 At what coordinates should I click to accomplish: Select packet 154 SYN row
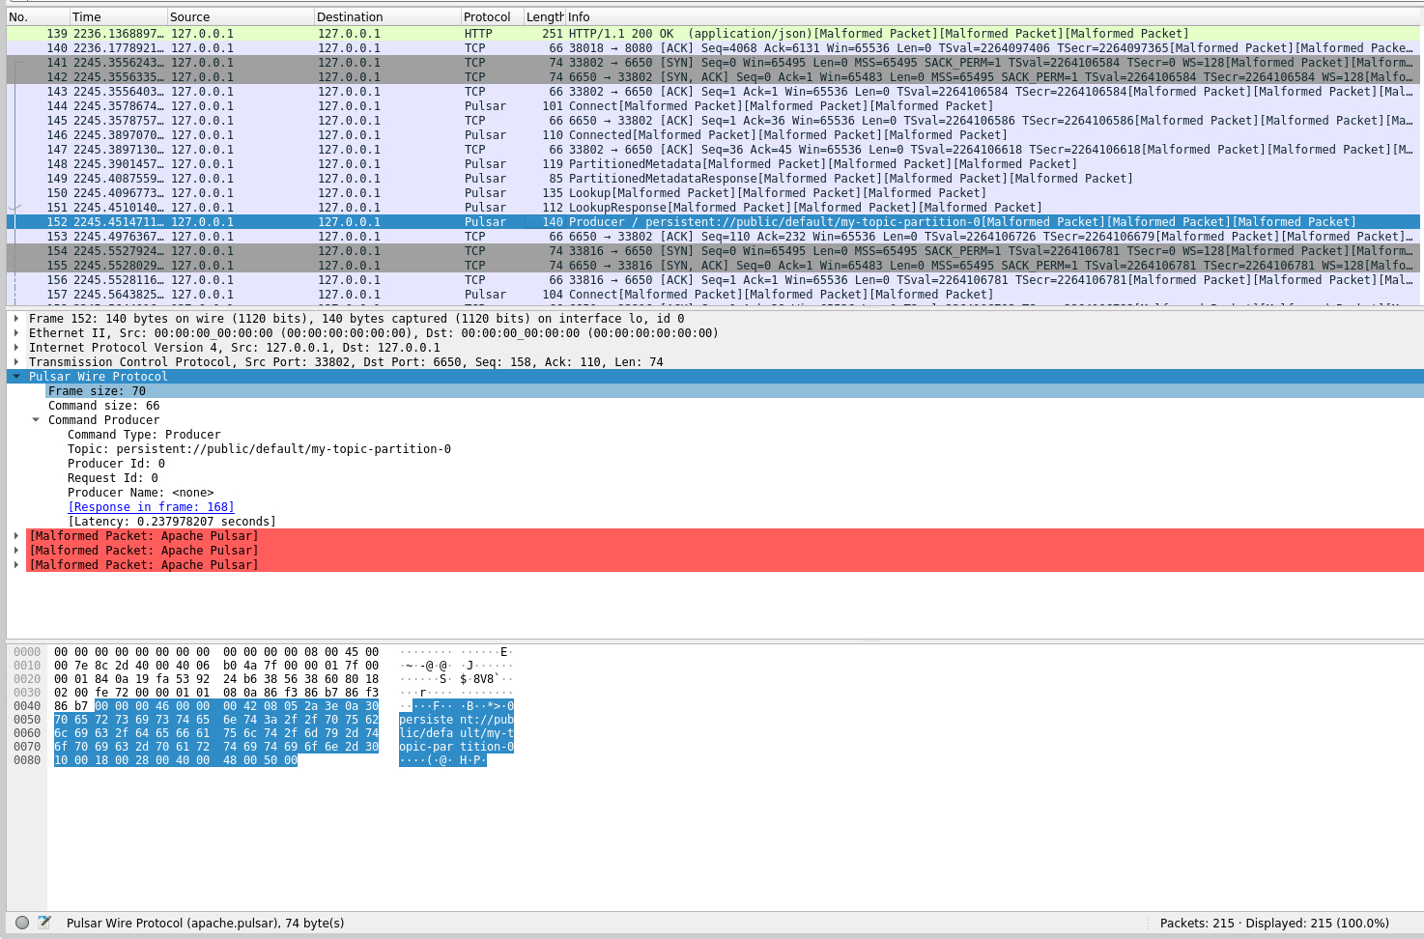click(713, 250)
